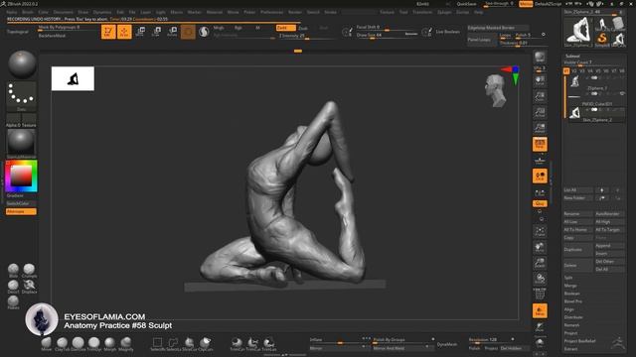Image resolution: width=636 pixels, height=357 pixels.
Task: Toggle Perspective (Persp) mode
Action: 540,144
